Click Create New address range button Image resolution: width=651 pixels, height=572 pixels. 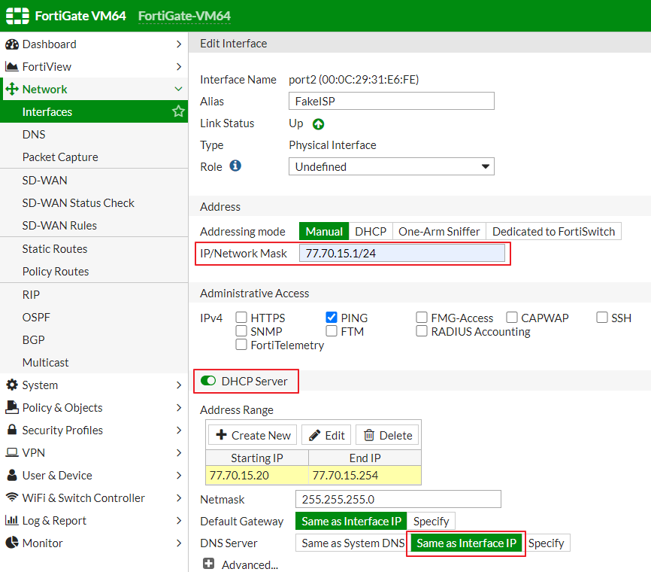pyautogui.click(x=253, y=435)
